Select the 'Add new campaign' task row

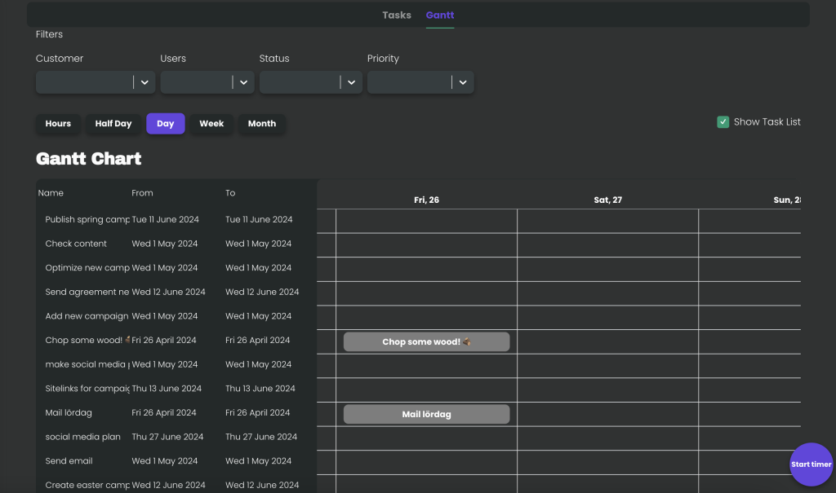[x=176, y=315]
